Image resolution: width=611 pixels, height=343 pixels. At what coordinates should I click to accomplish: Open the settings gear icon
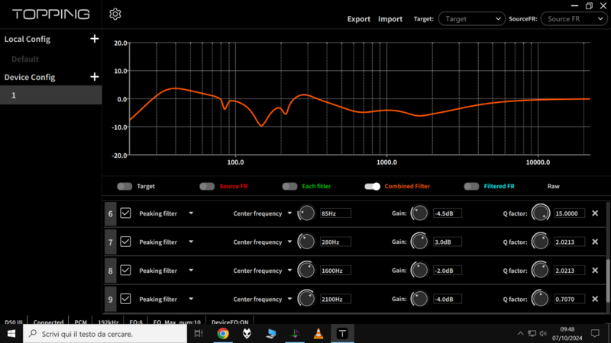[x=115, y=14]
